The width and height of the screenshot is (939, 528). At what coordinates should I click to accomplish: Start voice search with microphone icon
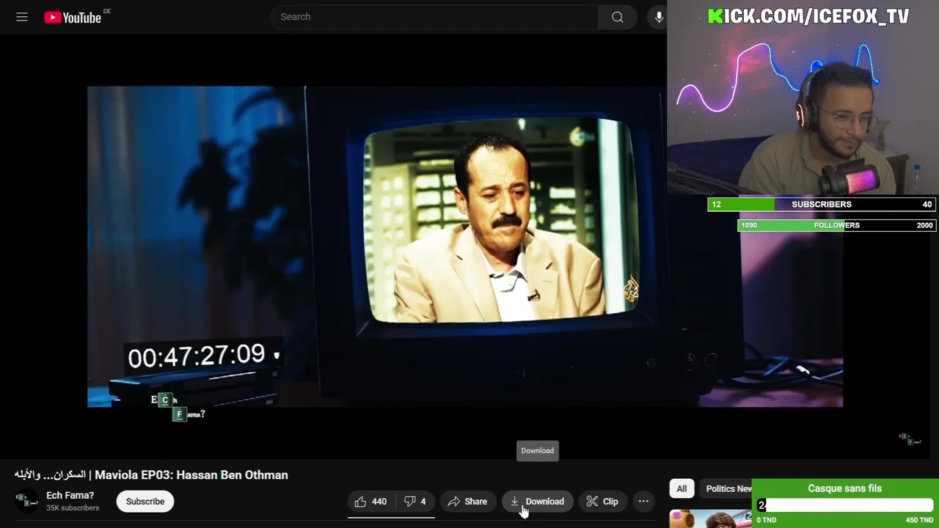[658, 17]
